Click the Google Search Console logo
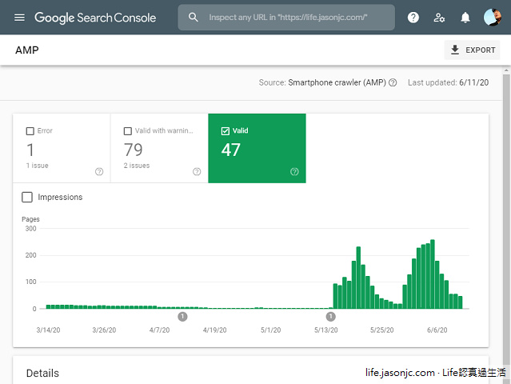Screen dimensions: 511x384 pos(95,18)
